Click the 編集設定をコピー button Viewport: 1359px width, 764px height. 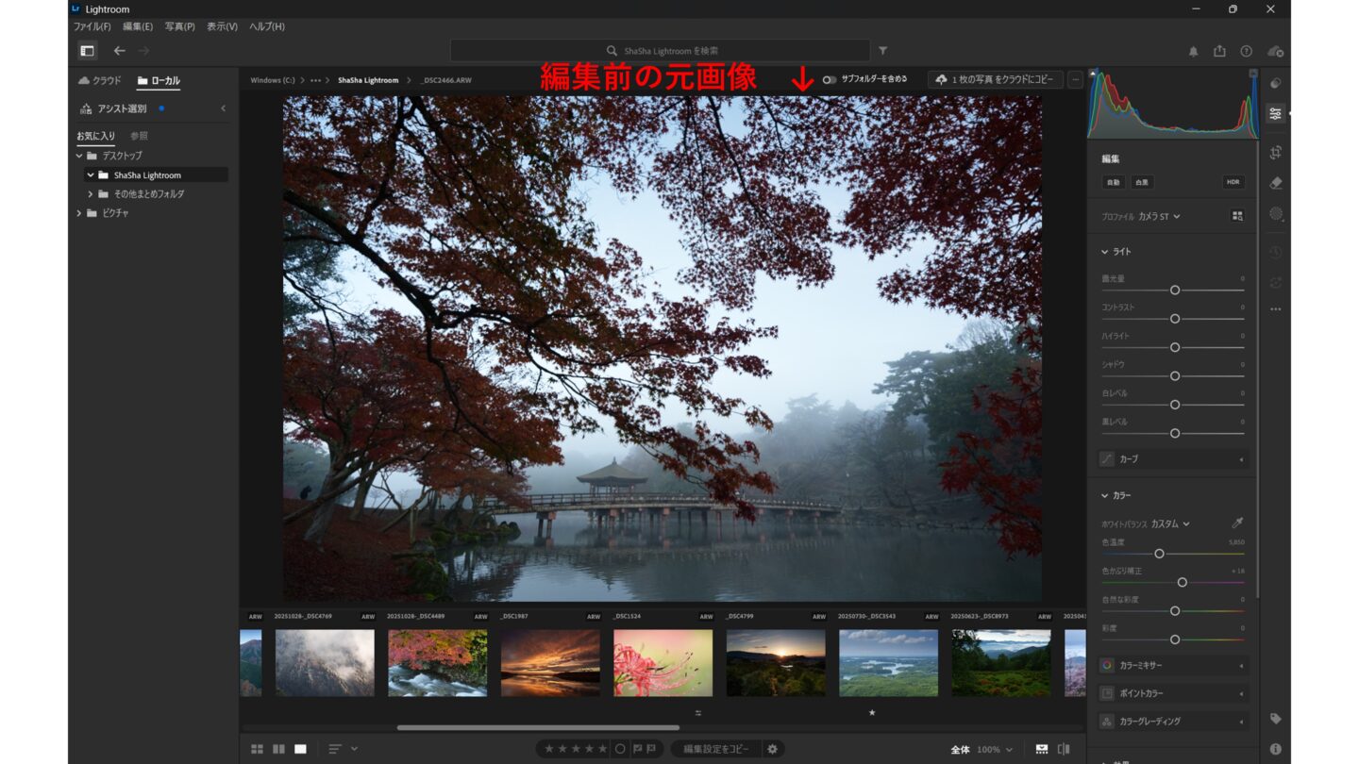(715, 749)
